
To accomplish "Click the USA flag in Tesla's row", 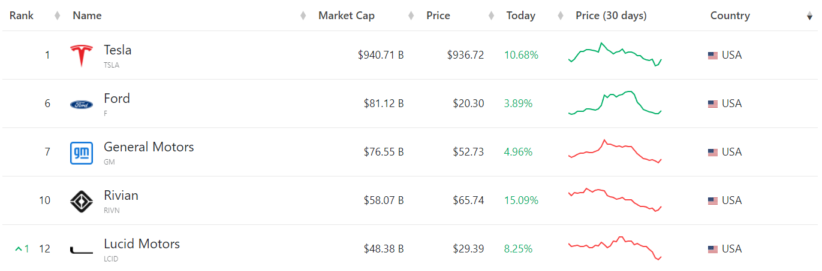I will click(713, 56).
